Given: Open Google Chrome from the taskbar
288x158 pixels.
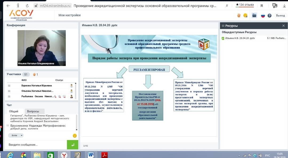Looking at the screenshot, I should (x=23, y=155).
